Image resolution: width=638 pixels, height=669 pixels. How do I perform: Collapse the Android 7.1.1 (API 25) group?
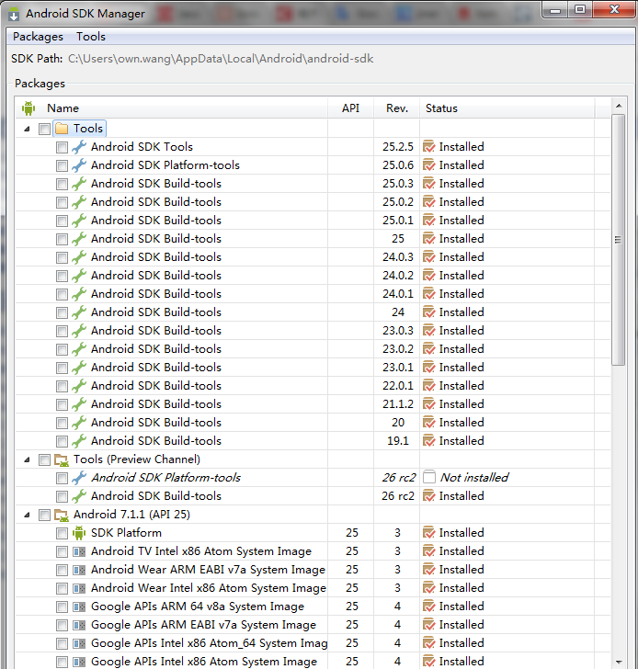pos(27,515)
